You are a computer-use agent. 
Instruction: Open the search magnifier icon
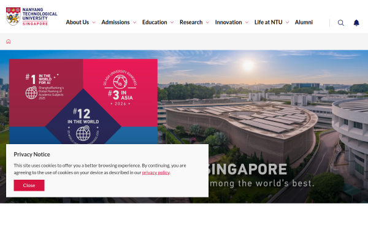pyautogui.click(x=341, y=23)
